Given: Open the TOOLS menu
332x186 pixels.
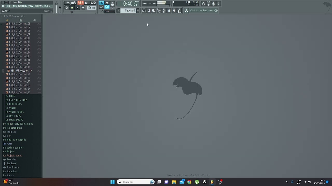Looking at the screenshot, I should [47, 6].
